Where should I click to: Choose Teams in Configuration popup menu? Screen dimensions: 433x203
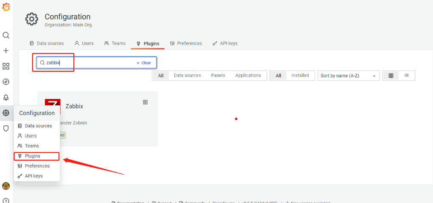coord(37,146)
